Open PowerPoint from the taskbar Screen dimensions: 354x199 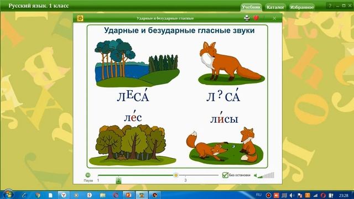click(x=128, y=195)
